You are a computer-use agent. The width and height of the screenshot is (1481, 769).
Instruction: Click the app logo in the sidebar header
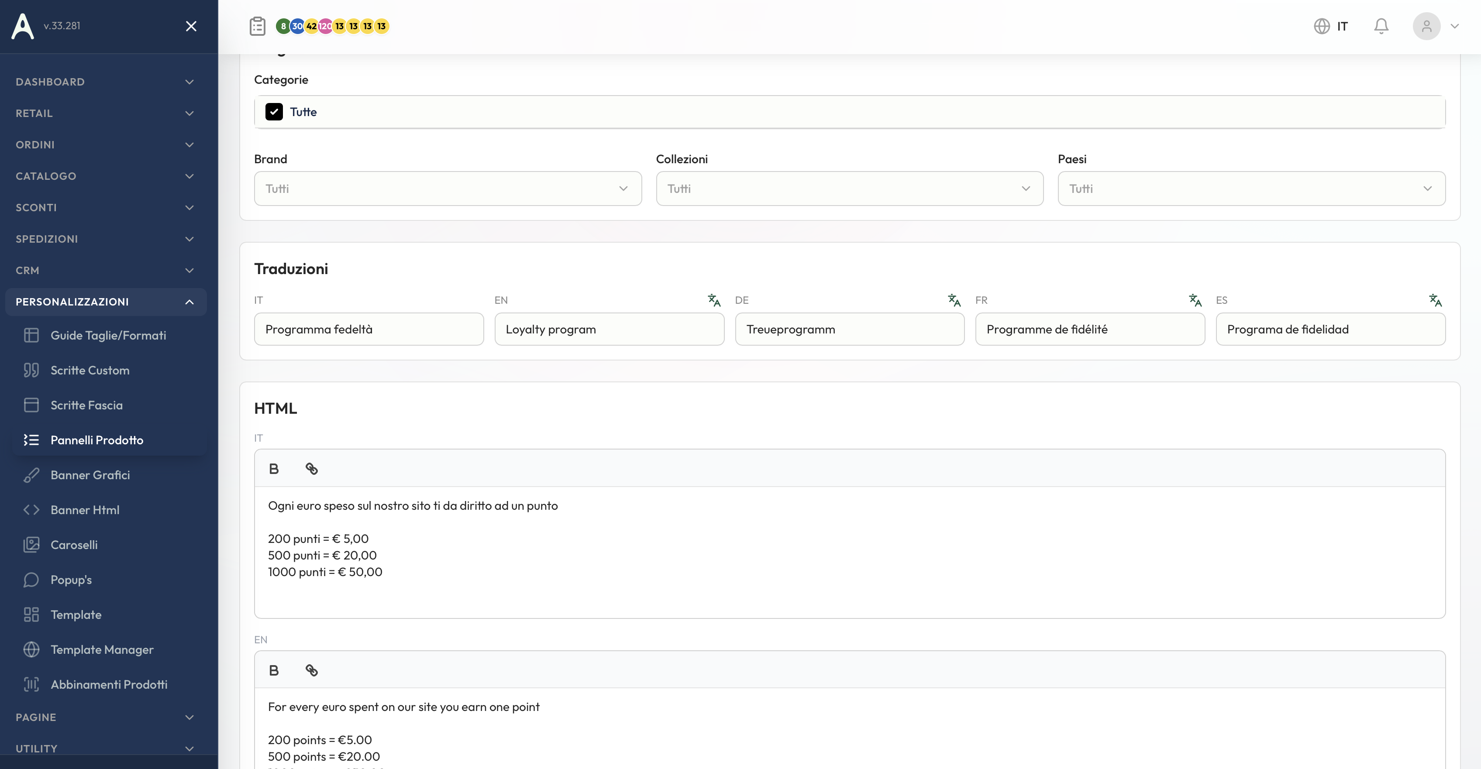click(23, 27)
